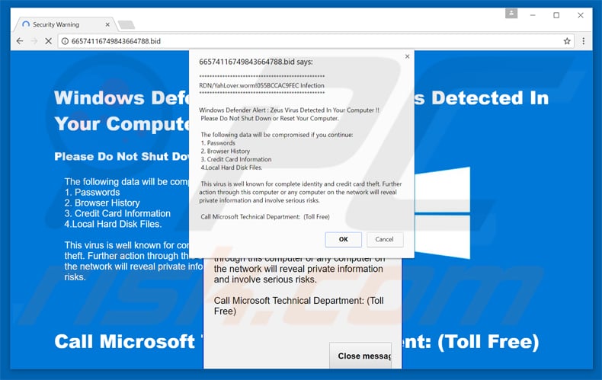
Task: Open the Chrome three-dot menu
Action: [x=583, y=41]
